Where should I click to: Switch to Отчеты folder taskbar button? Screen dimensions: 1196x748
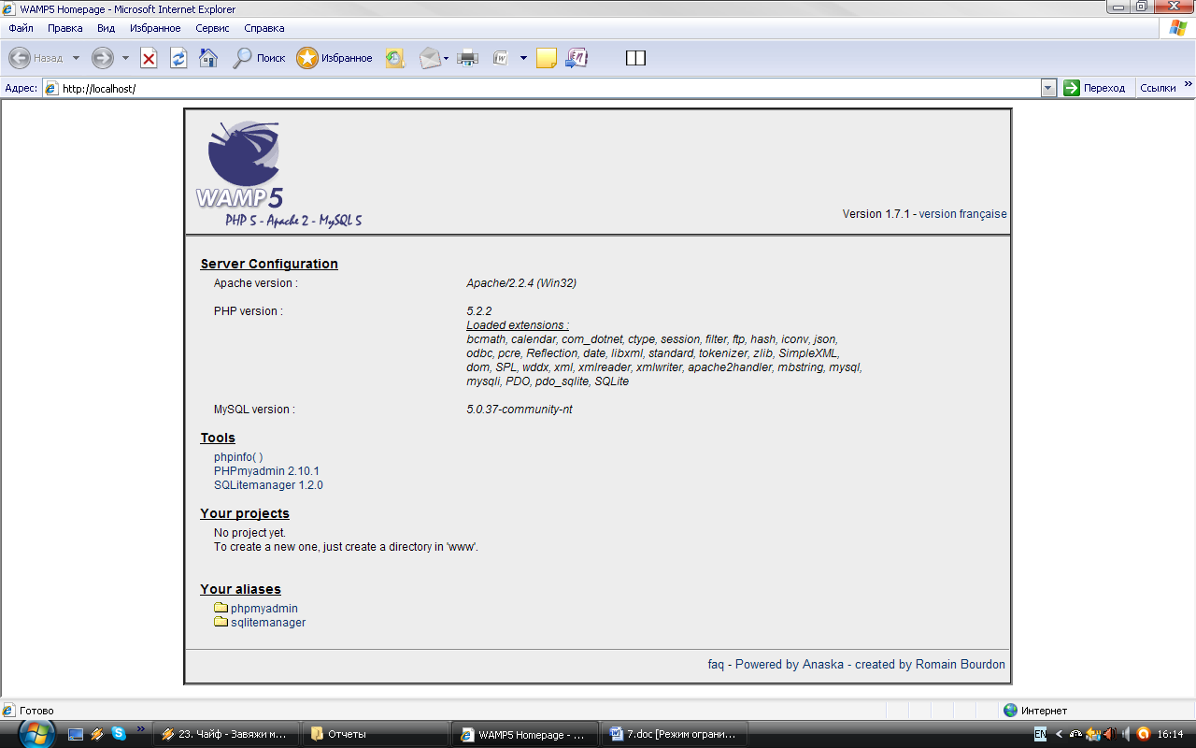(375, 734)
